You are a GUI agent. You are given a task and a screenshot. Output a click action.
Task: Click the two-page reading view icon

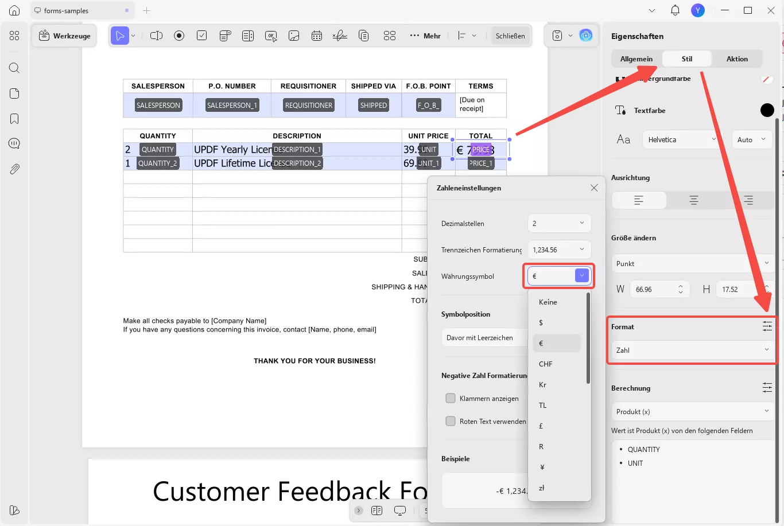377,511
